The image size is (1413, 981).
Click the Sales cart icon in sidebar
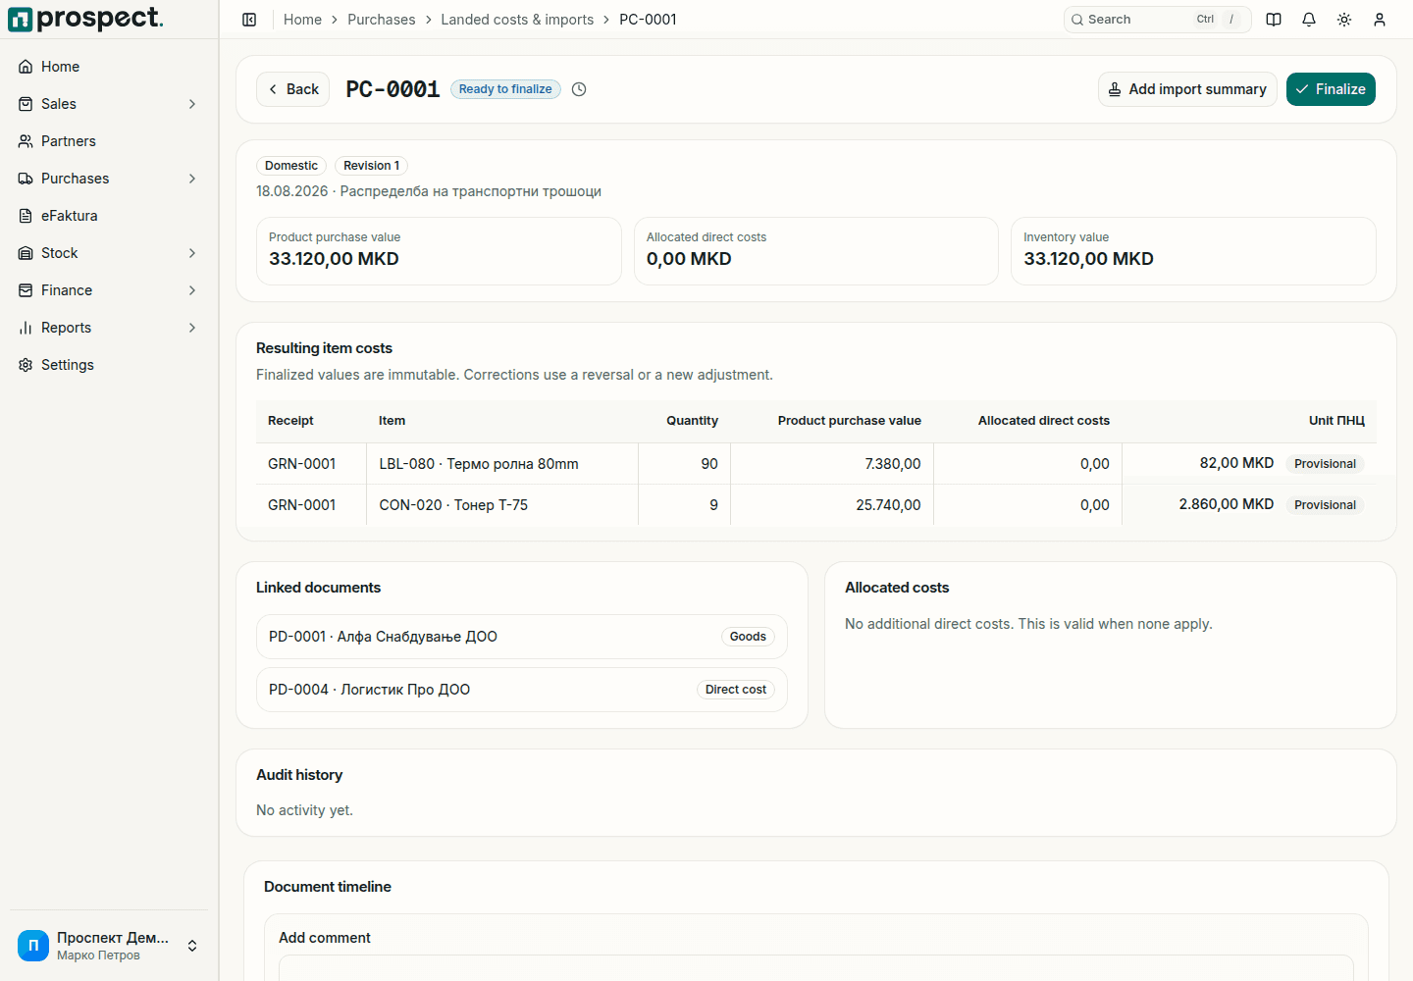click(x=26, y=104)
